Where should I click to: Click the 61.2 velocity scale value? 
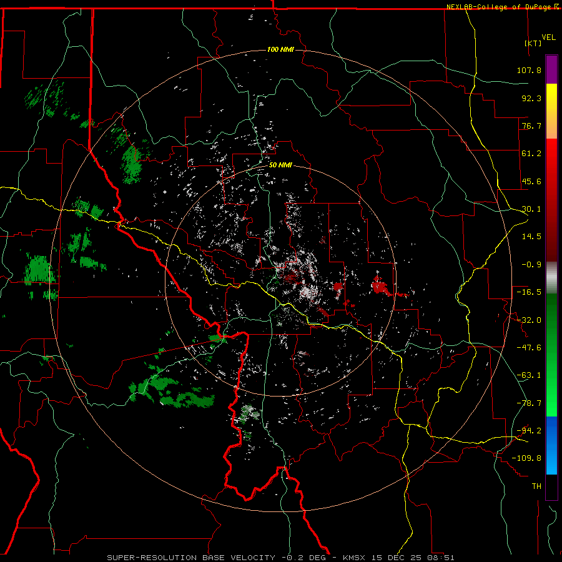(x=531, y=154)
